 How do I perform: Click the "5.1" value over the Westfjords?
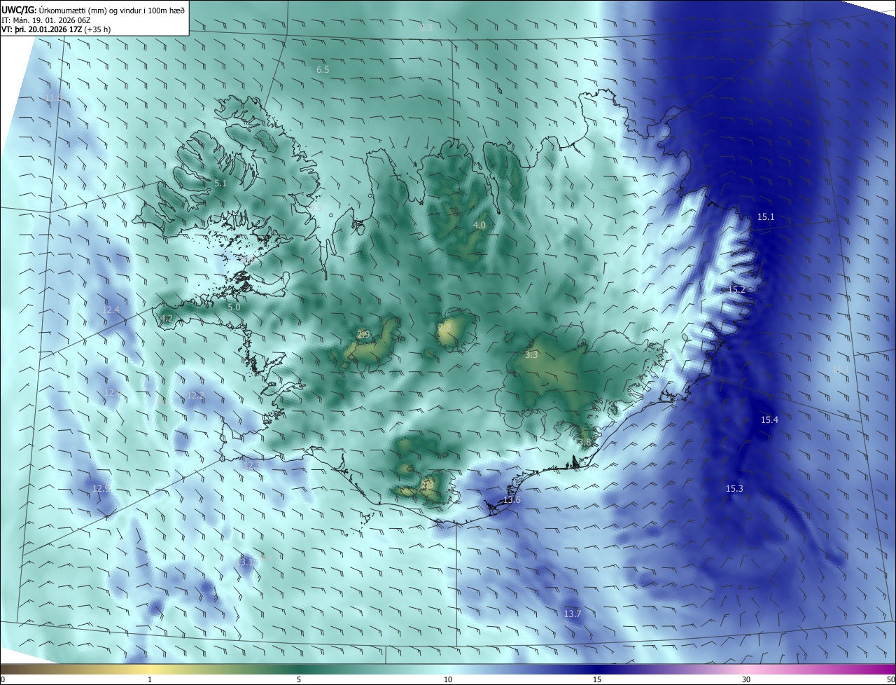220,184
